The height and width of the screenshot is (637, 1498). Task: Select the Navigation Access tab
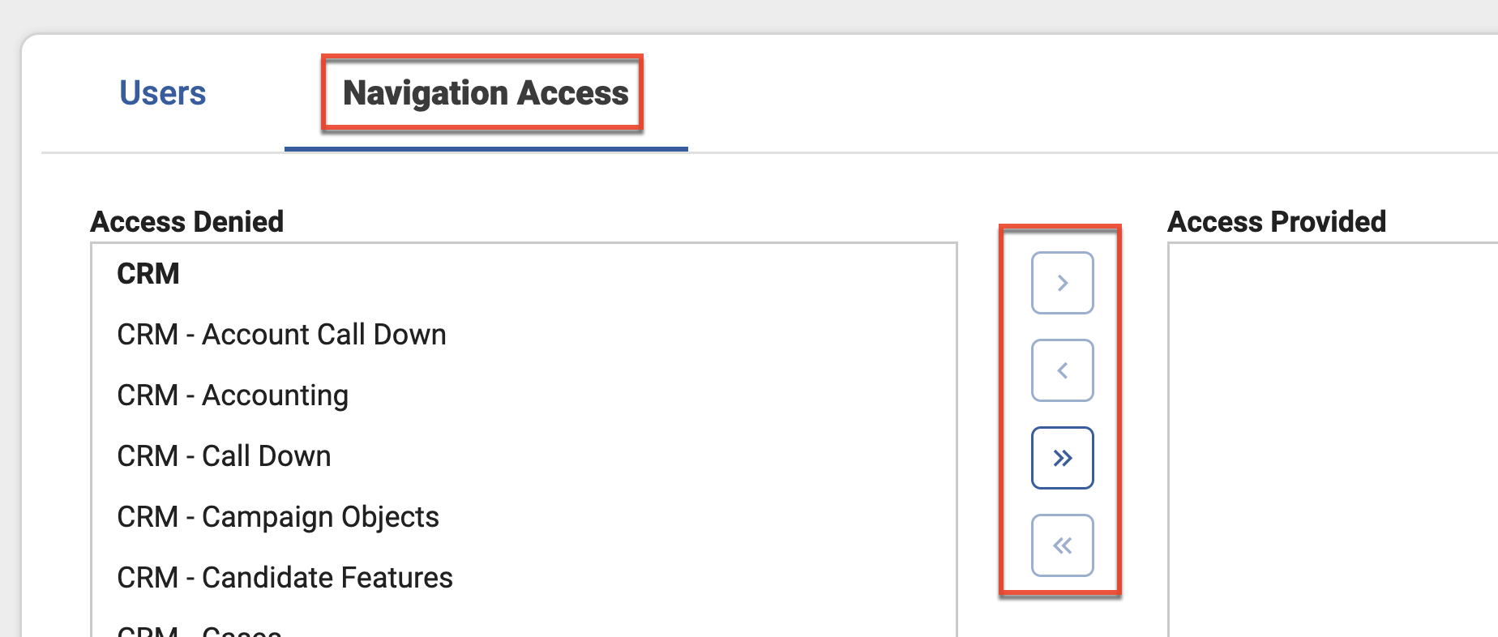pos(485,93)
